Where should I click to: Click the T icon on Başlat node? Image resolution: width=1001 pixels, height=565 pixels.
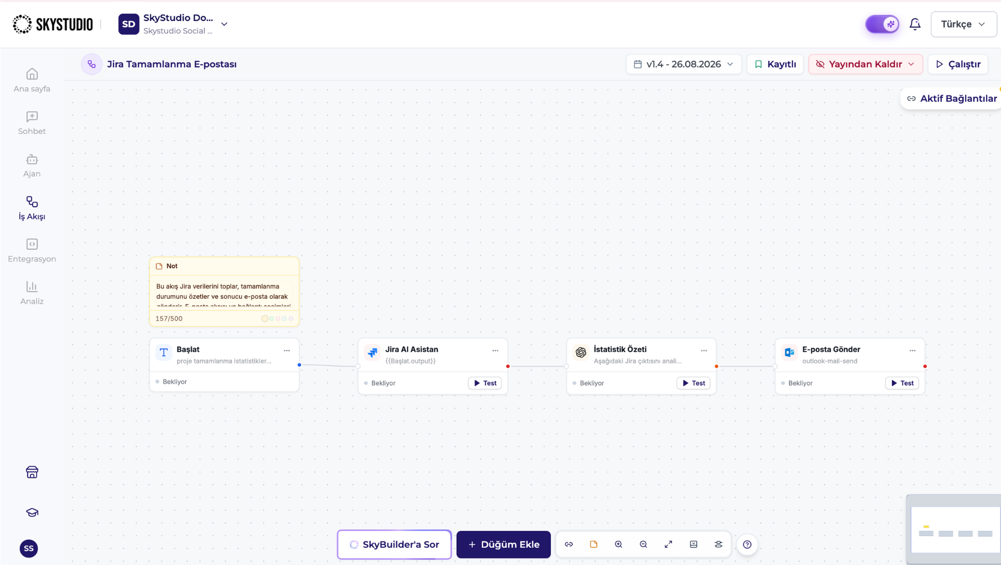coord(164,352)
